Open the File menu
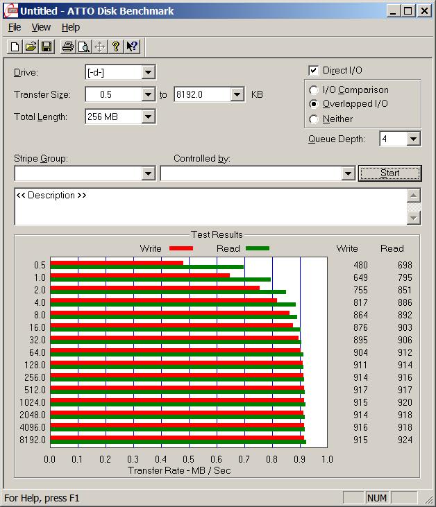This screenshot has height=507, width=436. (15, 27)
